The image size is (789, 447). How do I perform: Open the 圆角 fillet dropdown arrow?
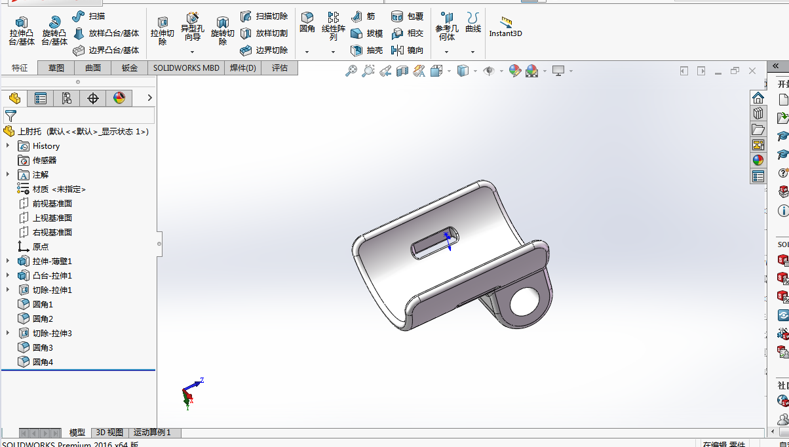[x=307, y=52]
